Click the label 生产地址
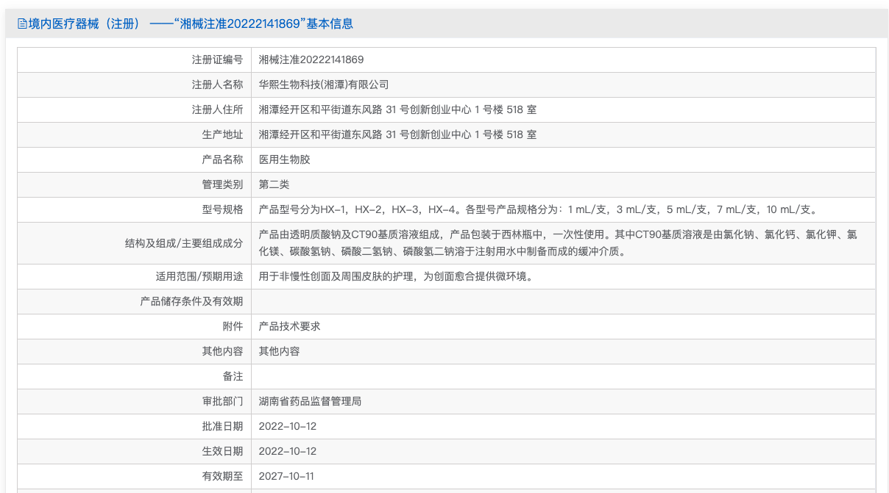The height and width of the screenshot is (493, 889). tap(222, 134)
